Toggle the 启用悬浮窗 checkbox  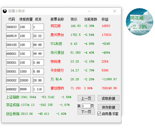99,114
